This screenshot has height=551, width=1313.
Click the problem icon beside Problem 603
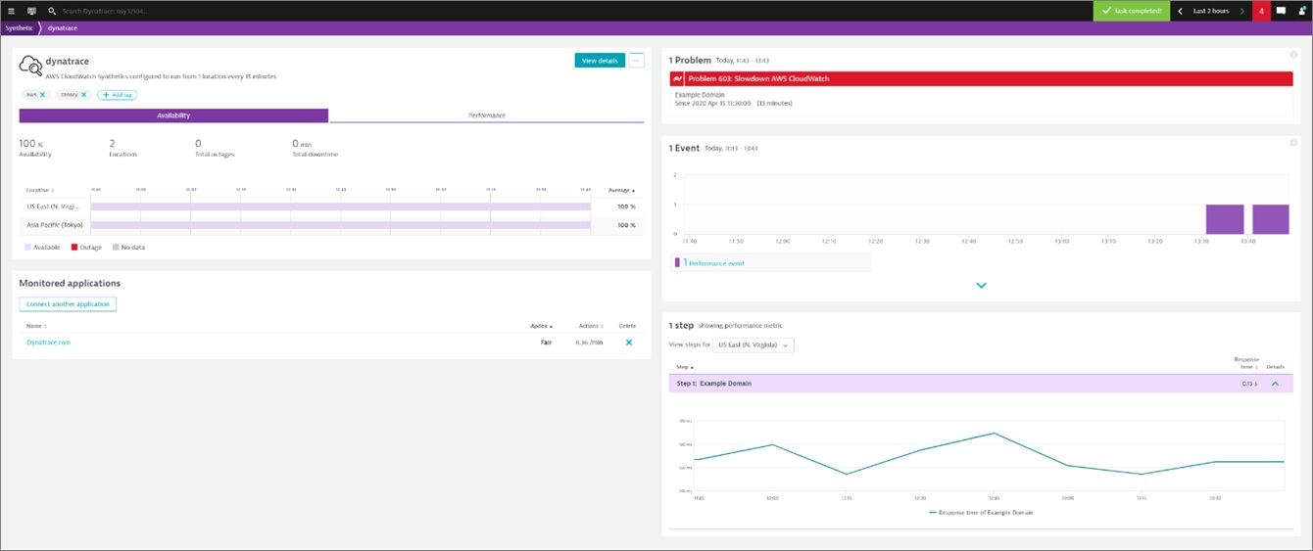click(x=677, y=78)
